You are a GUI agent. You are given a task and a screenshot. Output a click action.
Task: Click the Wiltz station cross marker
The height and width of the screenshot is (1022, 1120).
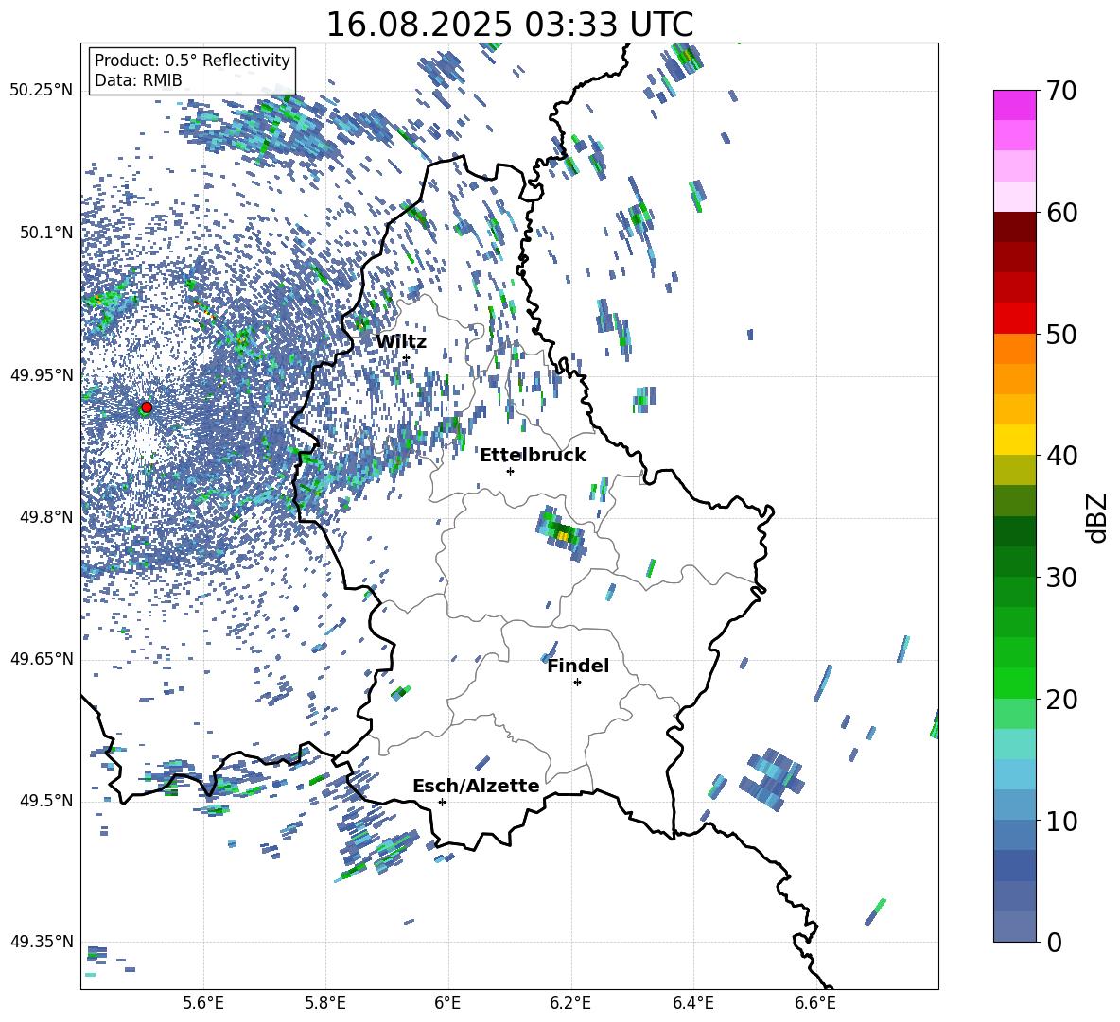tap(406, 357)
